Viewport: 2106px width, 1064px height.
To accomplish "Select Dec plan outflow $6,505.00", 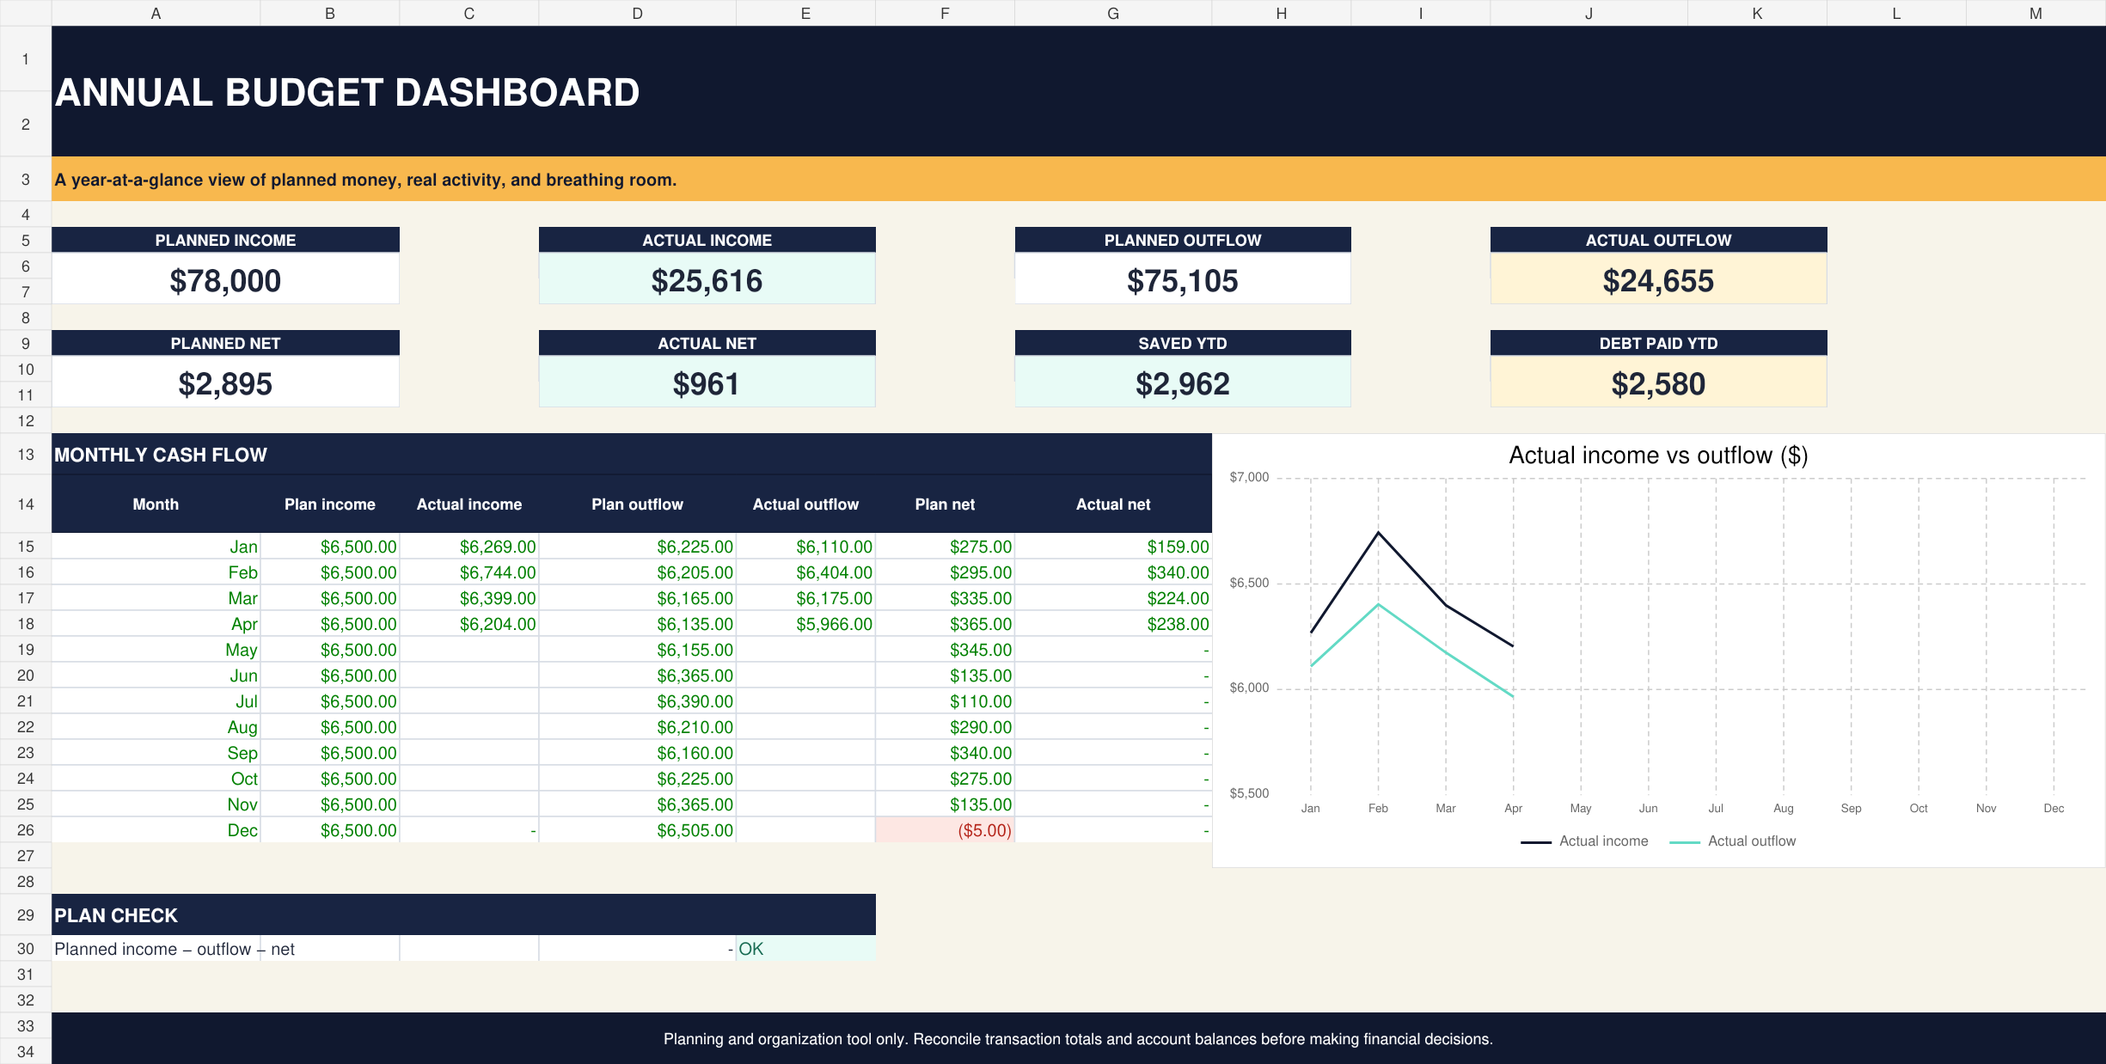I will (x=637, y=829).
